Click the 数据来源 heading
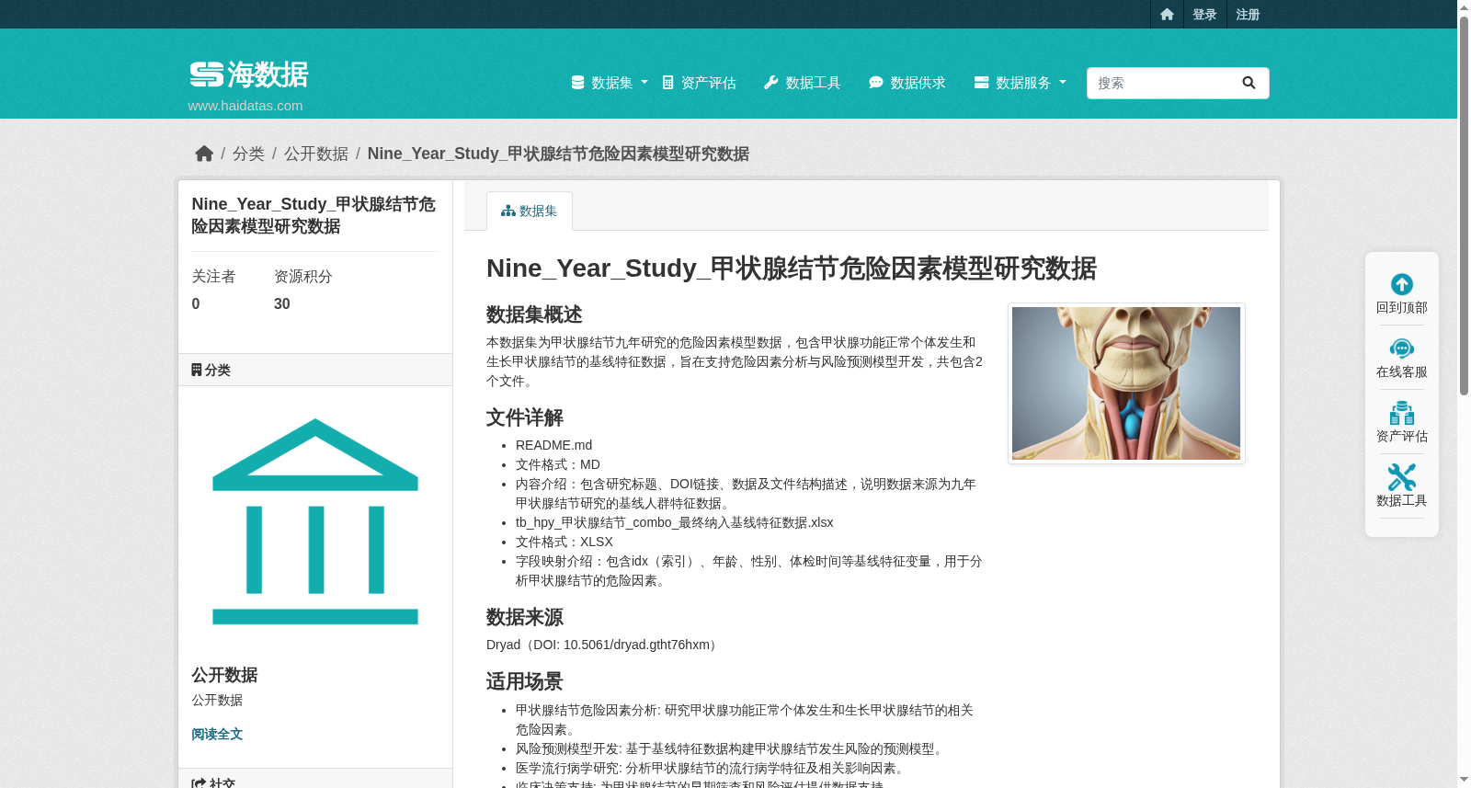 [524, 617]
